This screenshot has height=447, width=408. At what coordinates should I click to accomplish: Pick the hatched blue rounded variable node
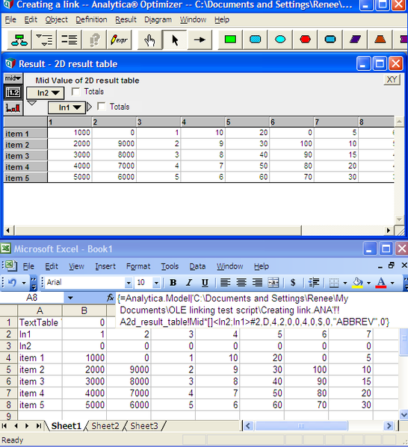point(255,40)
